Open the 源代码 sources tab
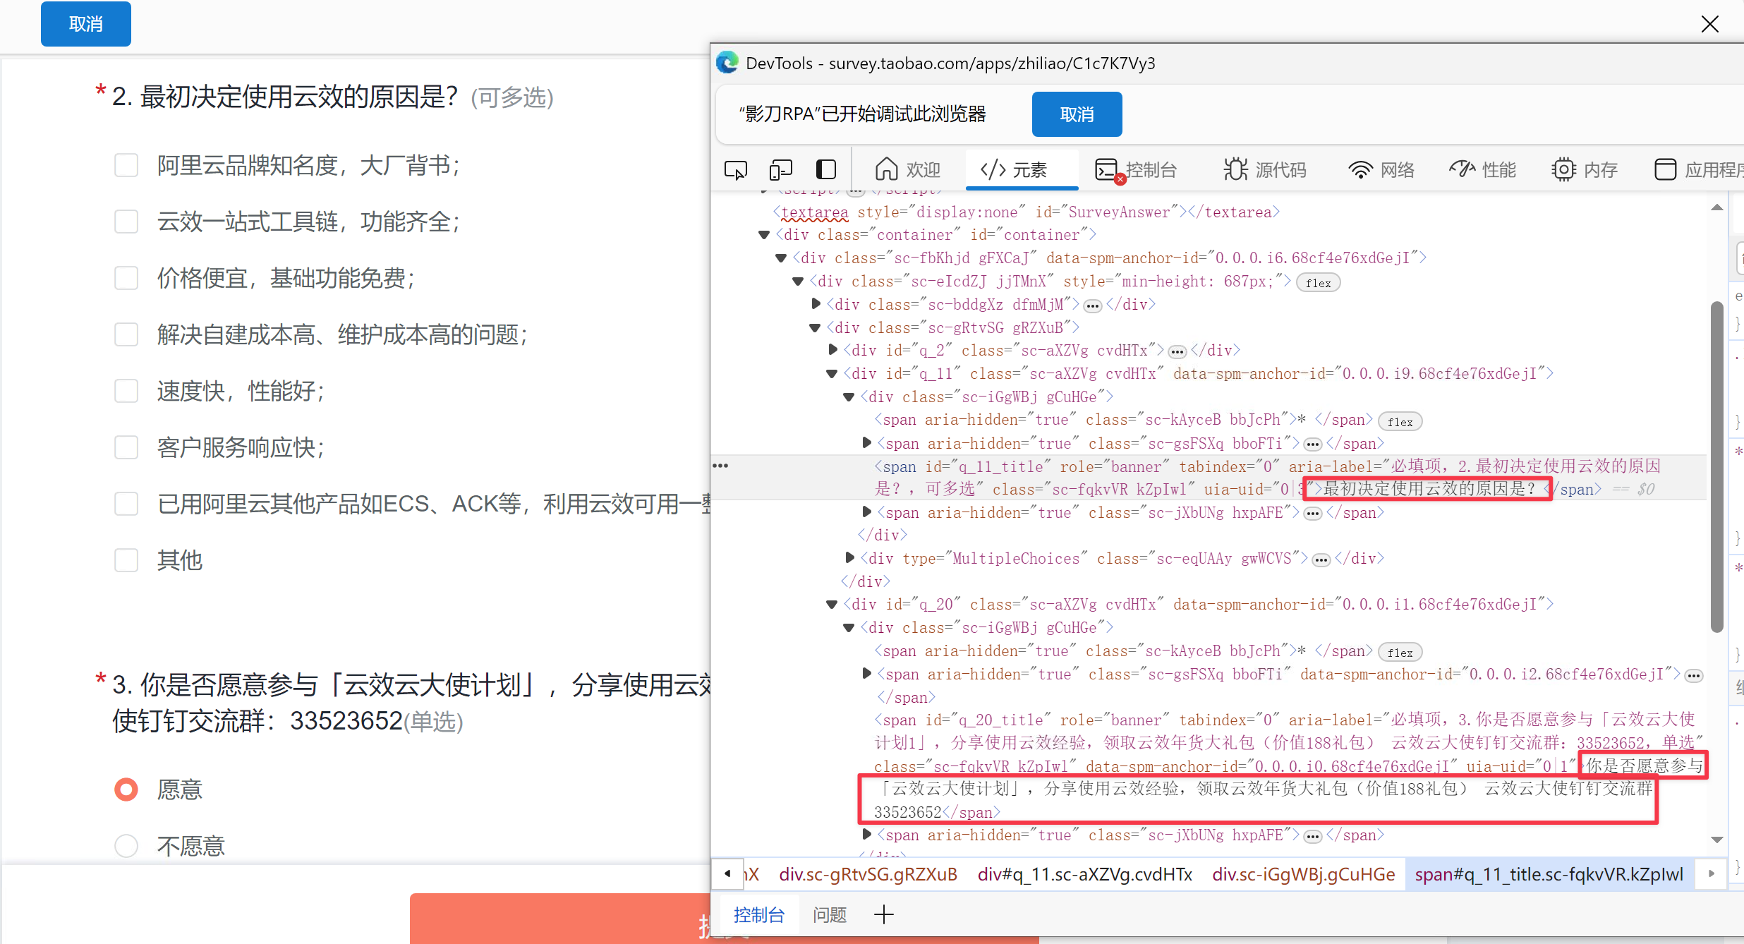Image resolution: width=1744 pixels, height=944 pixels. pos(1265,170)
